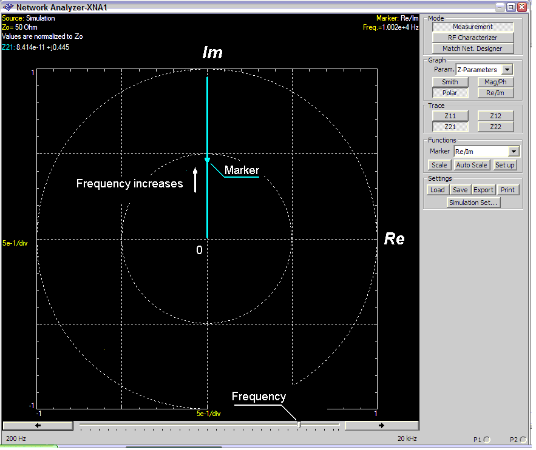536x450 pixels.
Task: Open the Param Z-Parameters dropdown
Action: [x=507, y=70]
